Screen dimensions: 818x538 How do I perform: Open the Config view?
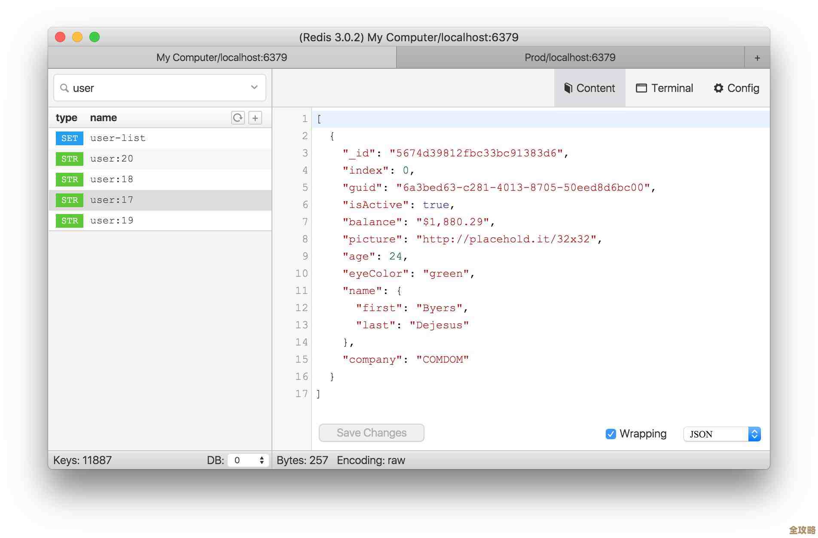tap(736, 88)
